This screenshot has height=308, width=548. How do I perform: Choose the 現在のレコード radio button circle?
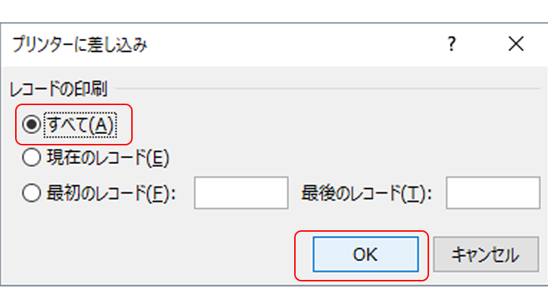coord(31,157)
